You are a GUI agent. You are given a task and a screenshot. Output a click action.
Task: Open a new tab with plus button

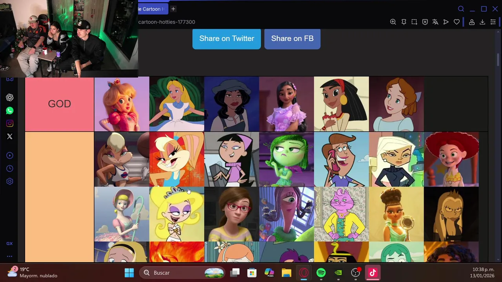(173, 9)
